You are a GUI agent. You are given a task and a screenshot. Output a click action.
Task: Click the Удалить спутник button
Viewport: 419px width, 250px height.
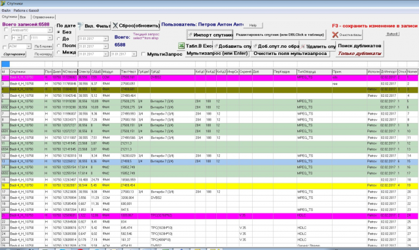click(318, 46)
